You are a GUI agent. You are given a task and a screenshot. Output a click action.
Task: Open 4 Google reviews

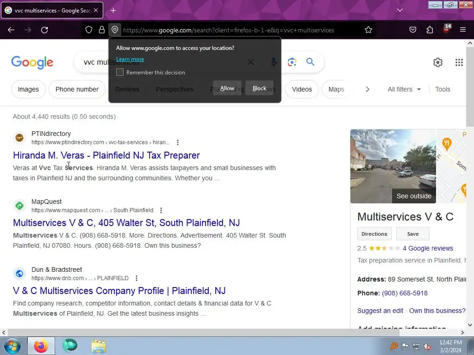coord(428,248)
